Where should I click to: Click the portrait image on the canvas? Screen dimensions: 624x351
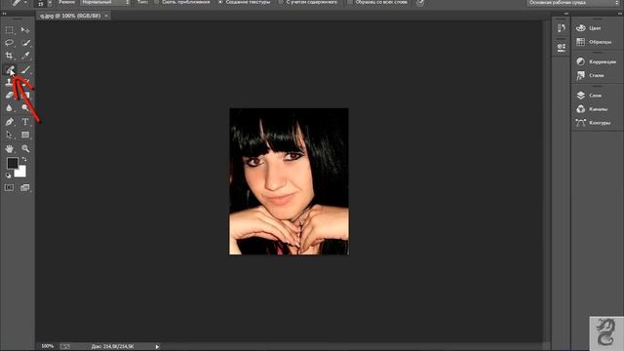289,181
